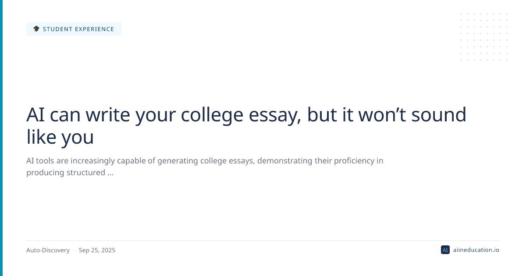Click "producing structured" in the summary
Screen dimensions: 526x276
point(65,173)
